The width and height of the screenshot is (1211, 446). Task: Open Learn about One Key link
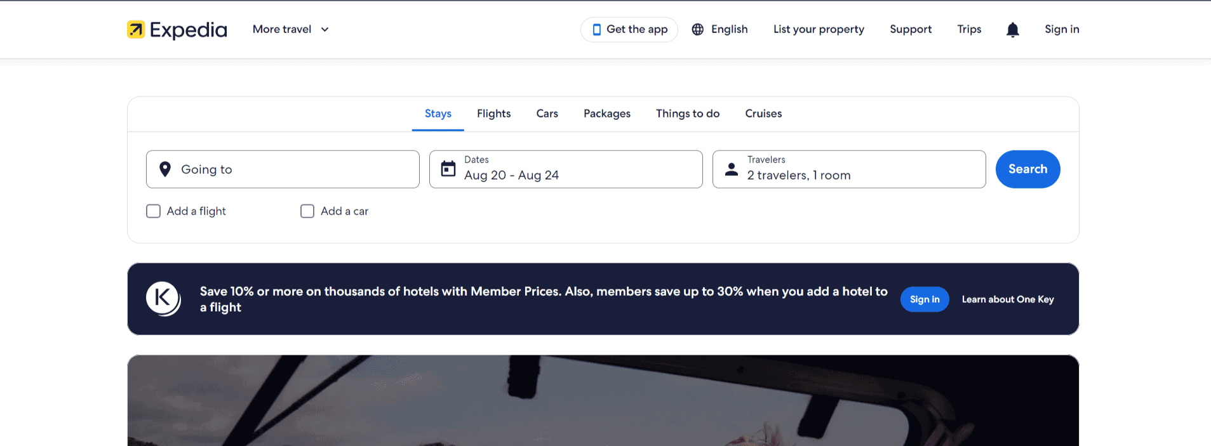point(1007,299)
